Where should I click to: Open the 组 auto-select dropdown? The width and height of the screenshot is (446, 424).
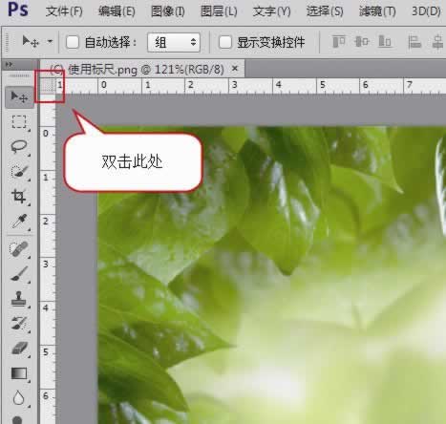click(x=174, y=42)
